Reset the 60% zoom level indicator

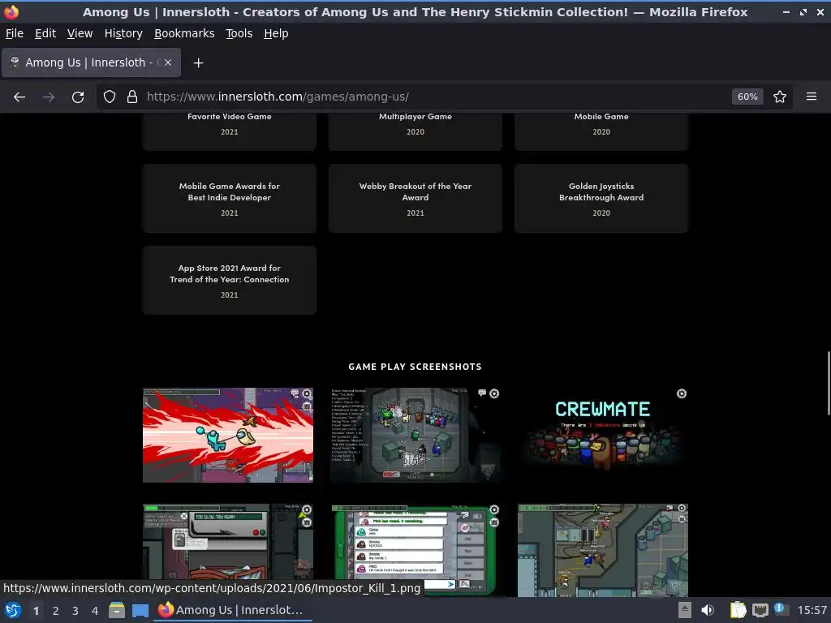click(x=747, y=97)
